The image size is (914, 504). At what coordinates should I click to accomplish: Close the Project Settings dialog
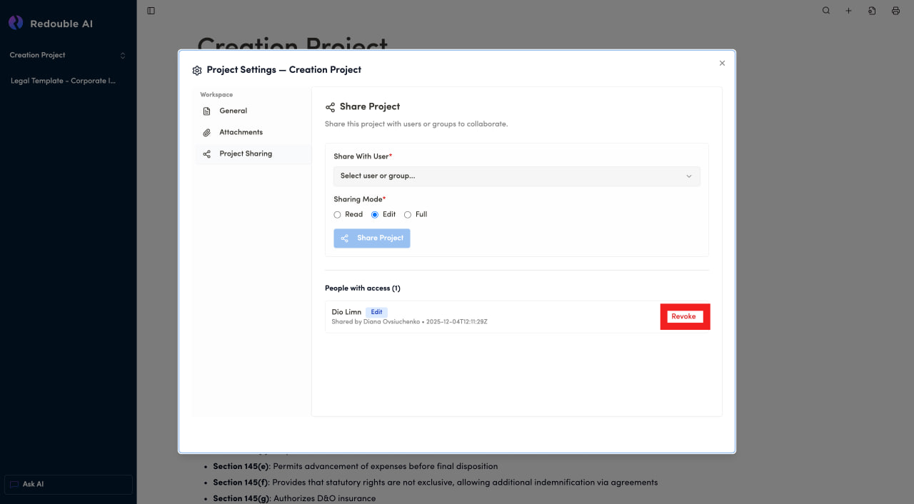pyautogui.click(x=722, y=64)
